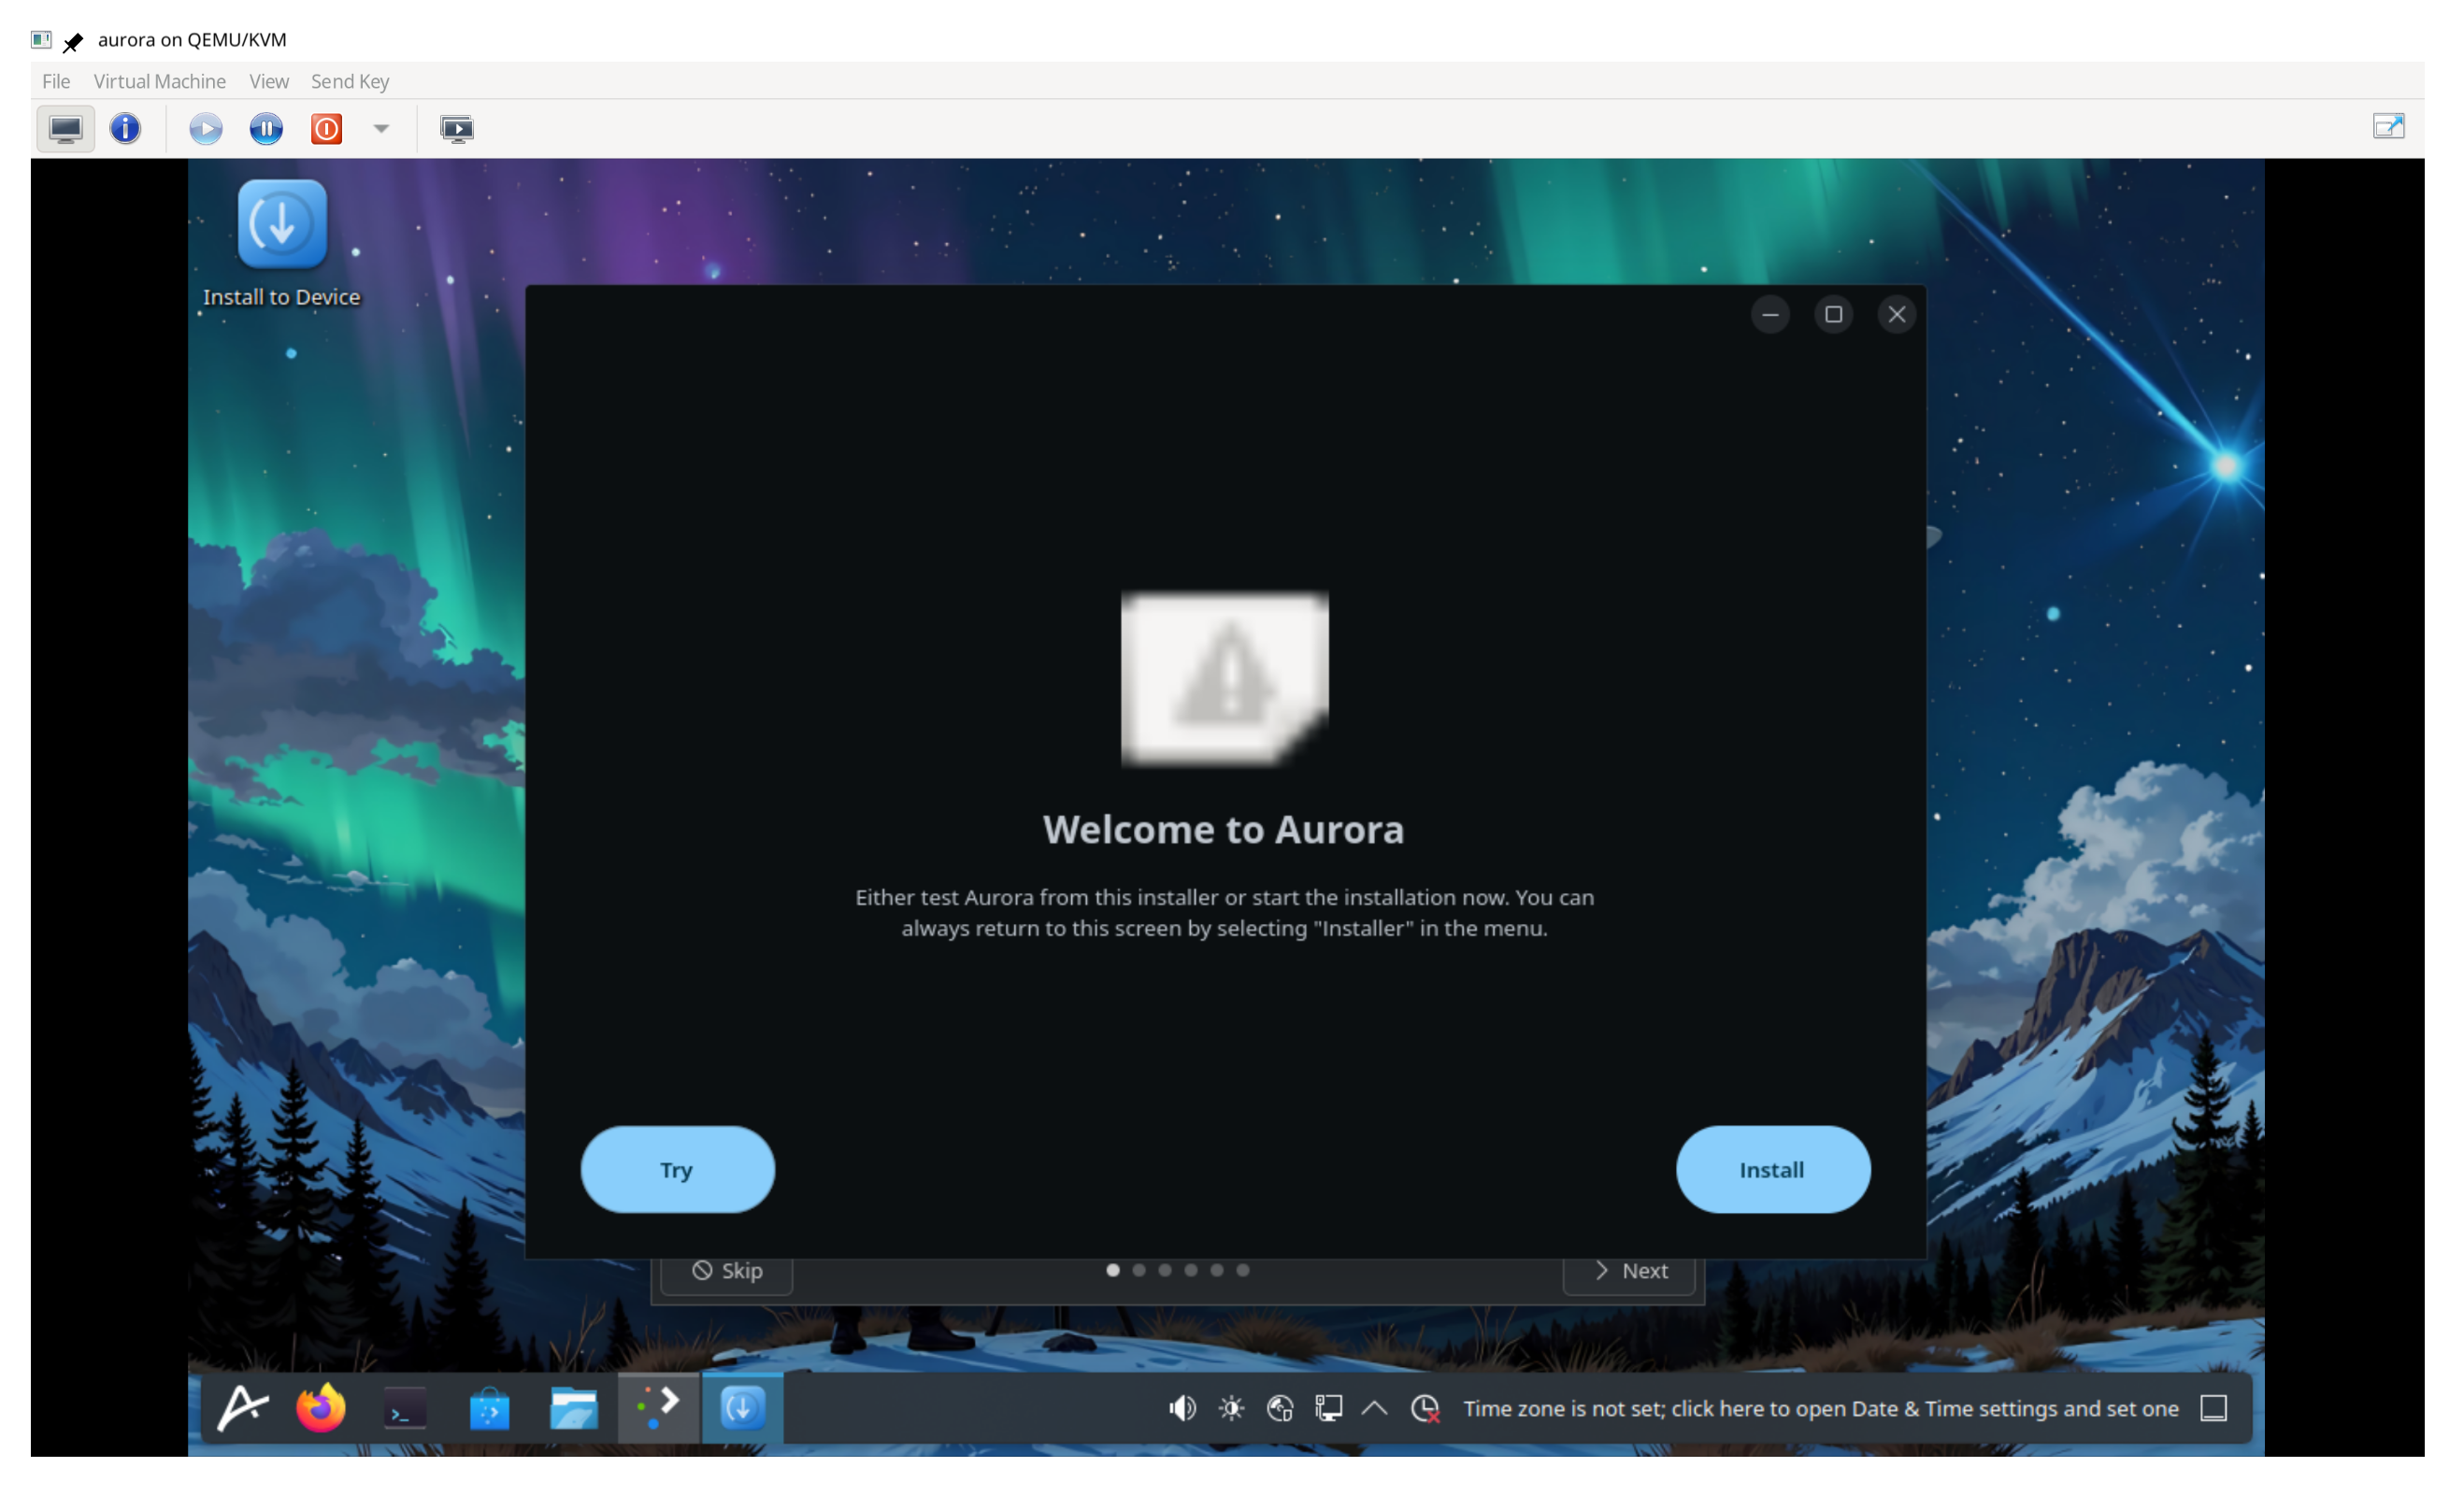Expand shutdown options dropdown arrow

coord(381,129)
